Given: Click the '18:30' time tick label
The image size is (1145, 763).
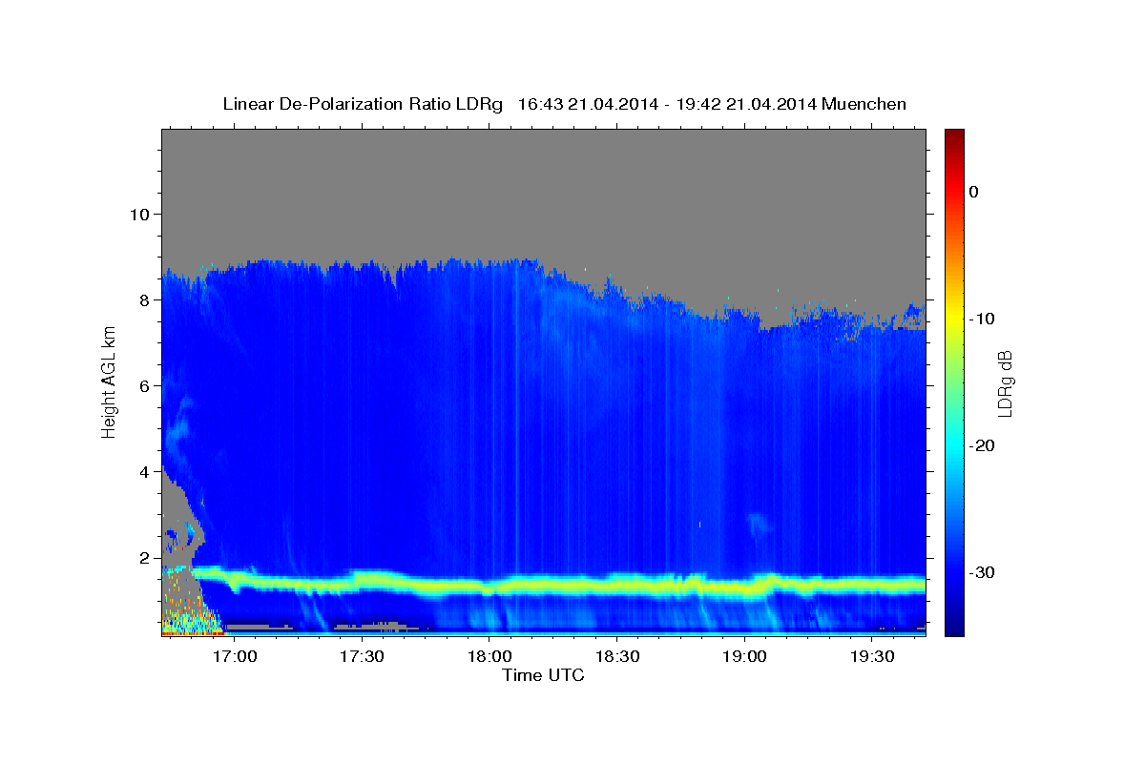Looking at the screenshot, I should point(616,656).
